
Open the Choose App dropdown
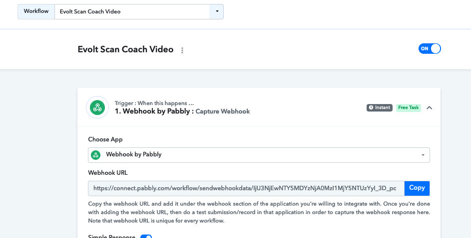tap(259, 155)
